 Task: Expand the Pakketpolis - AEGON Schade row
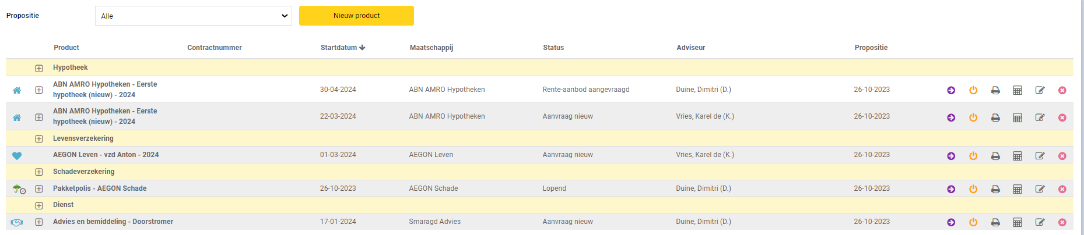(39, 189)
